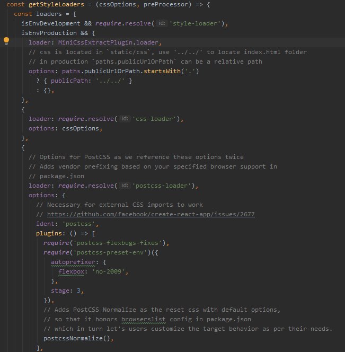Viewport: 345px width, 352px height.
Task: Click the id: hint before 'postcss-loader'
Action: tap(125, 185)
